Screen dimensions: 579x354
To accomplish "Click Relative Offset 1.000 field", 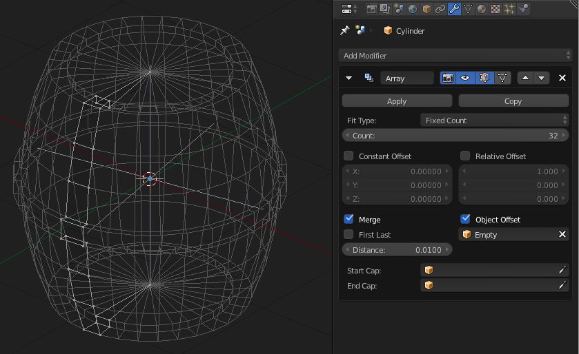I will [513, 171].
